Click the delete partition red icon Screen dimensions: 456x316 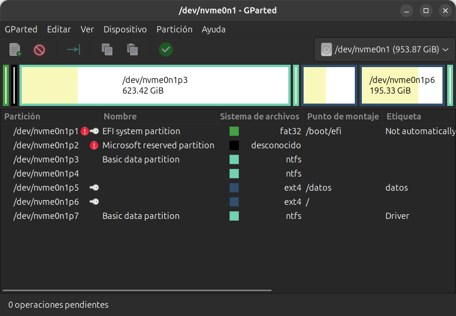[39, 50]
